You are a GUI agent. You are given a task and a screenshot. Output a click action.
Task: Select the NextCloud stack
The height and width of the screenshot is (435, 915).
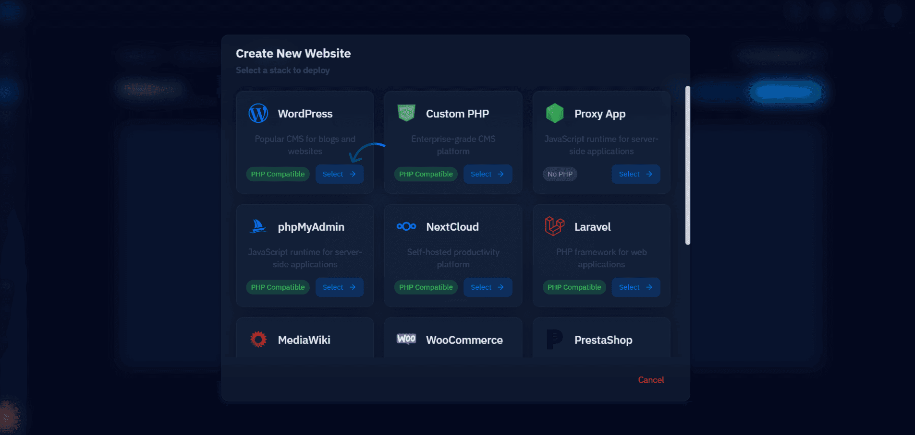pos(488,287)
